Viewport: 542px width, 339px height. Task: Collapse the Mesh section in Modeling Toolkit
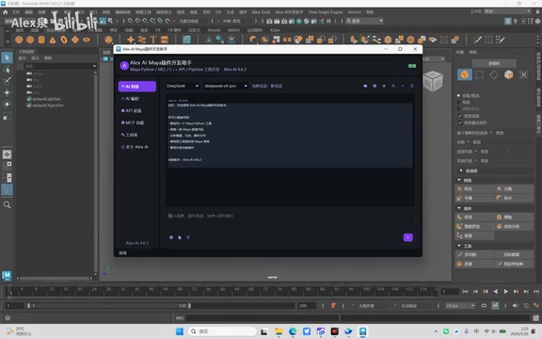tap(459, 180)
